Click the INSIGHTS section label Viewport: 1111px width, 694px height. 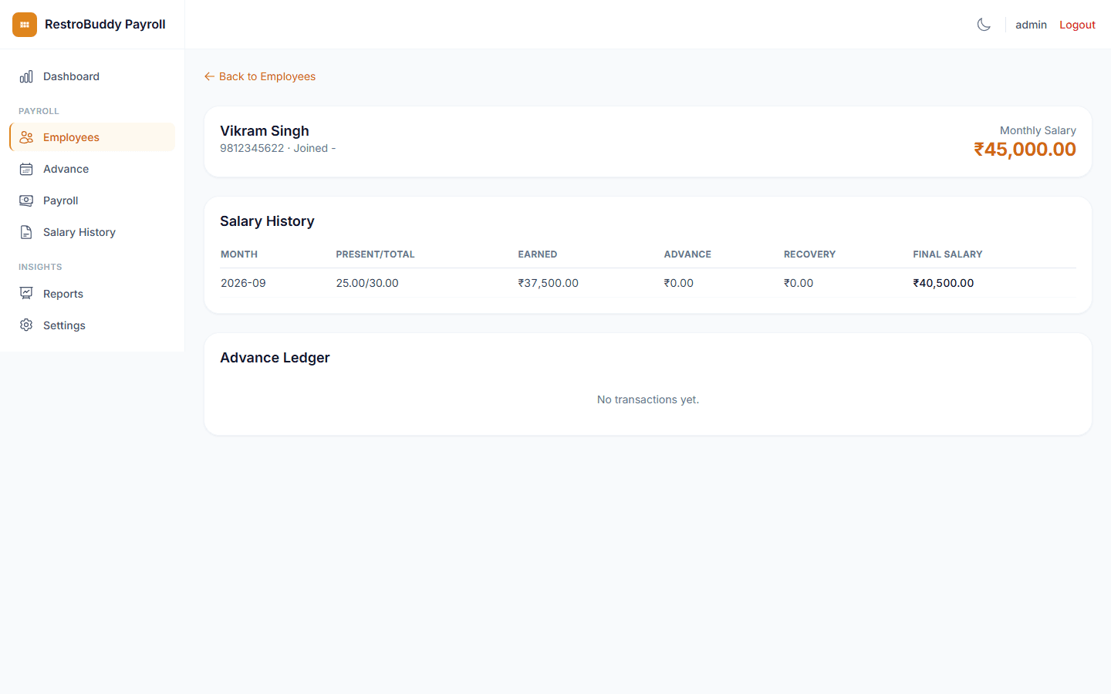(40, 267)
